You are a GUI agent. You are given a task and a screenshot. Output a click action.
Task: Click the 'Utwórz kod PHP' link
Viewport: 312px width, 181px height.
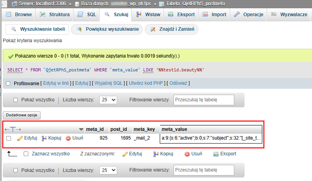(146, 83)
